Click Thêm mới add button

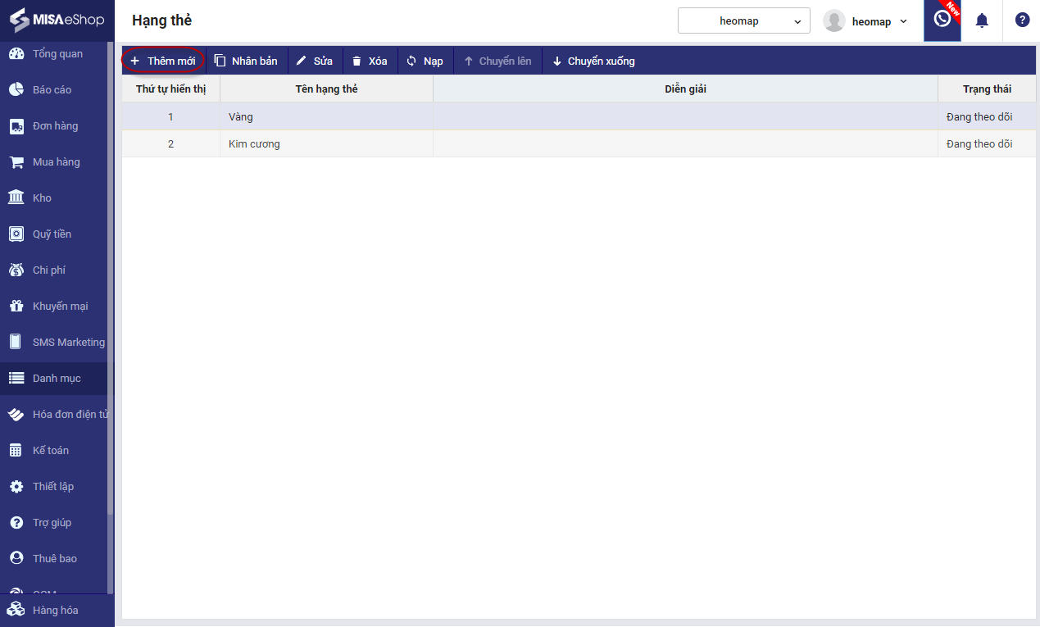coord(163,61)
